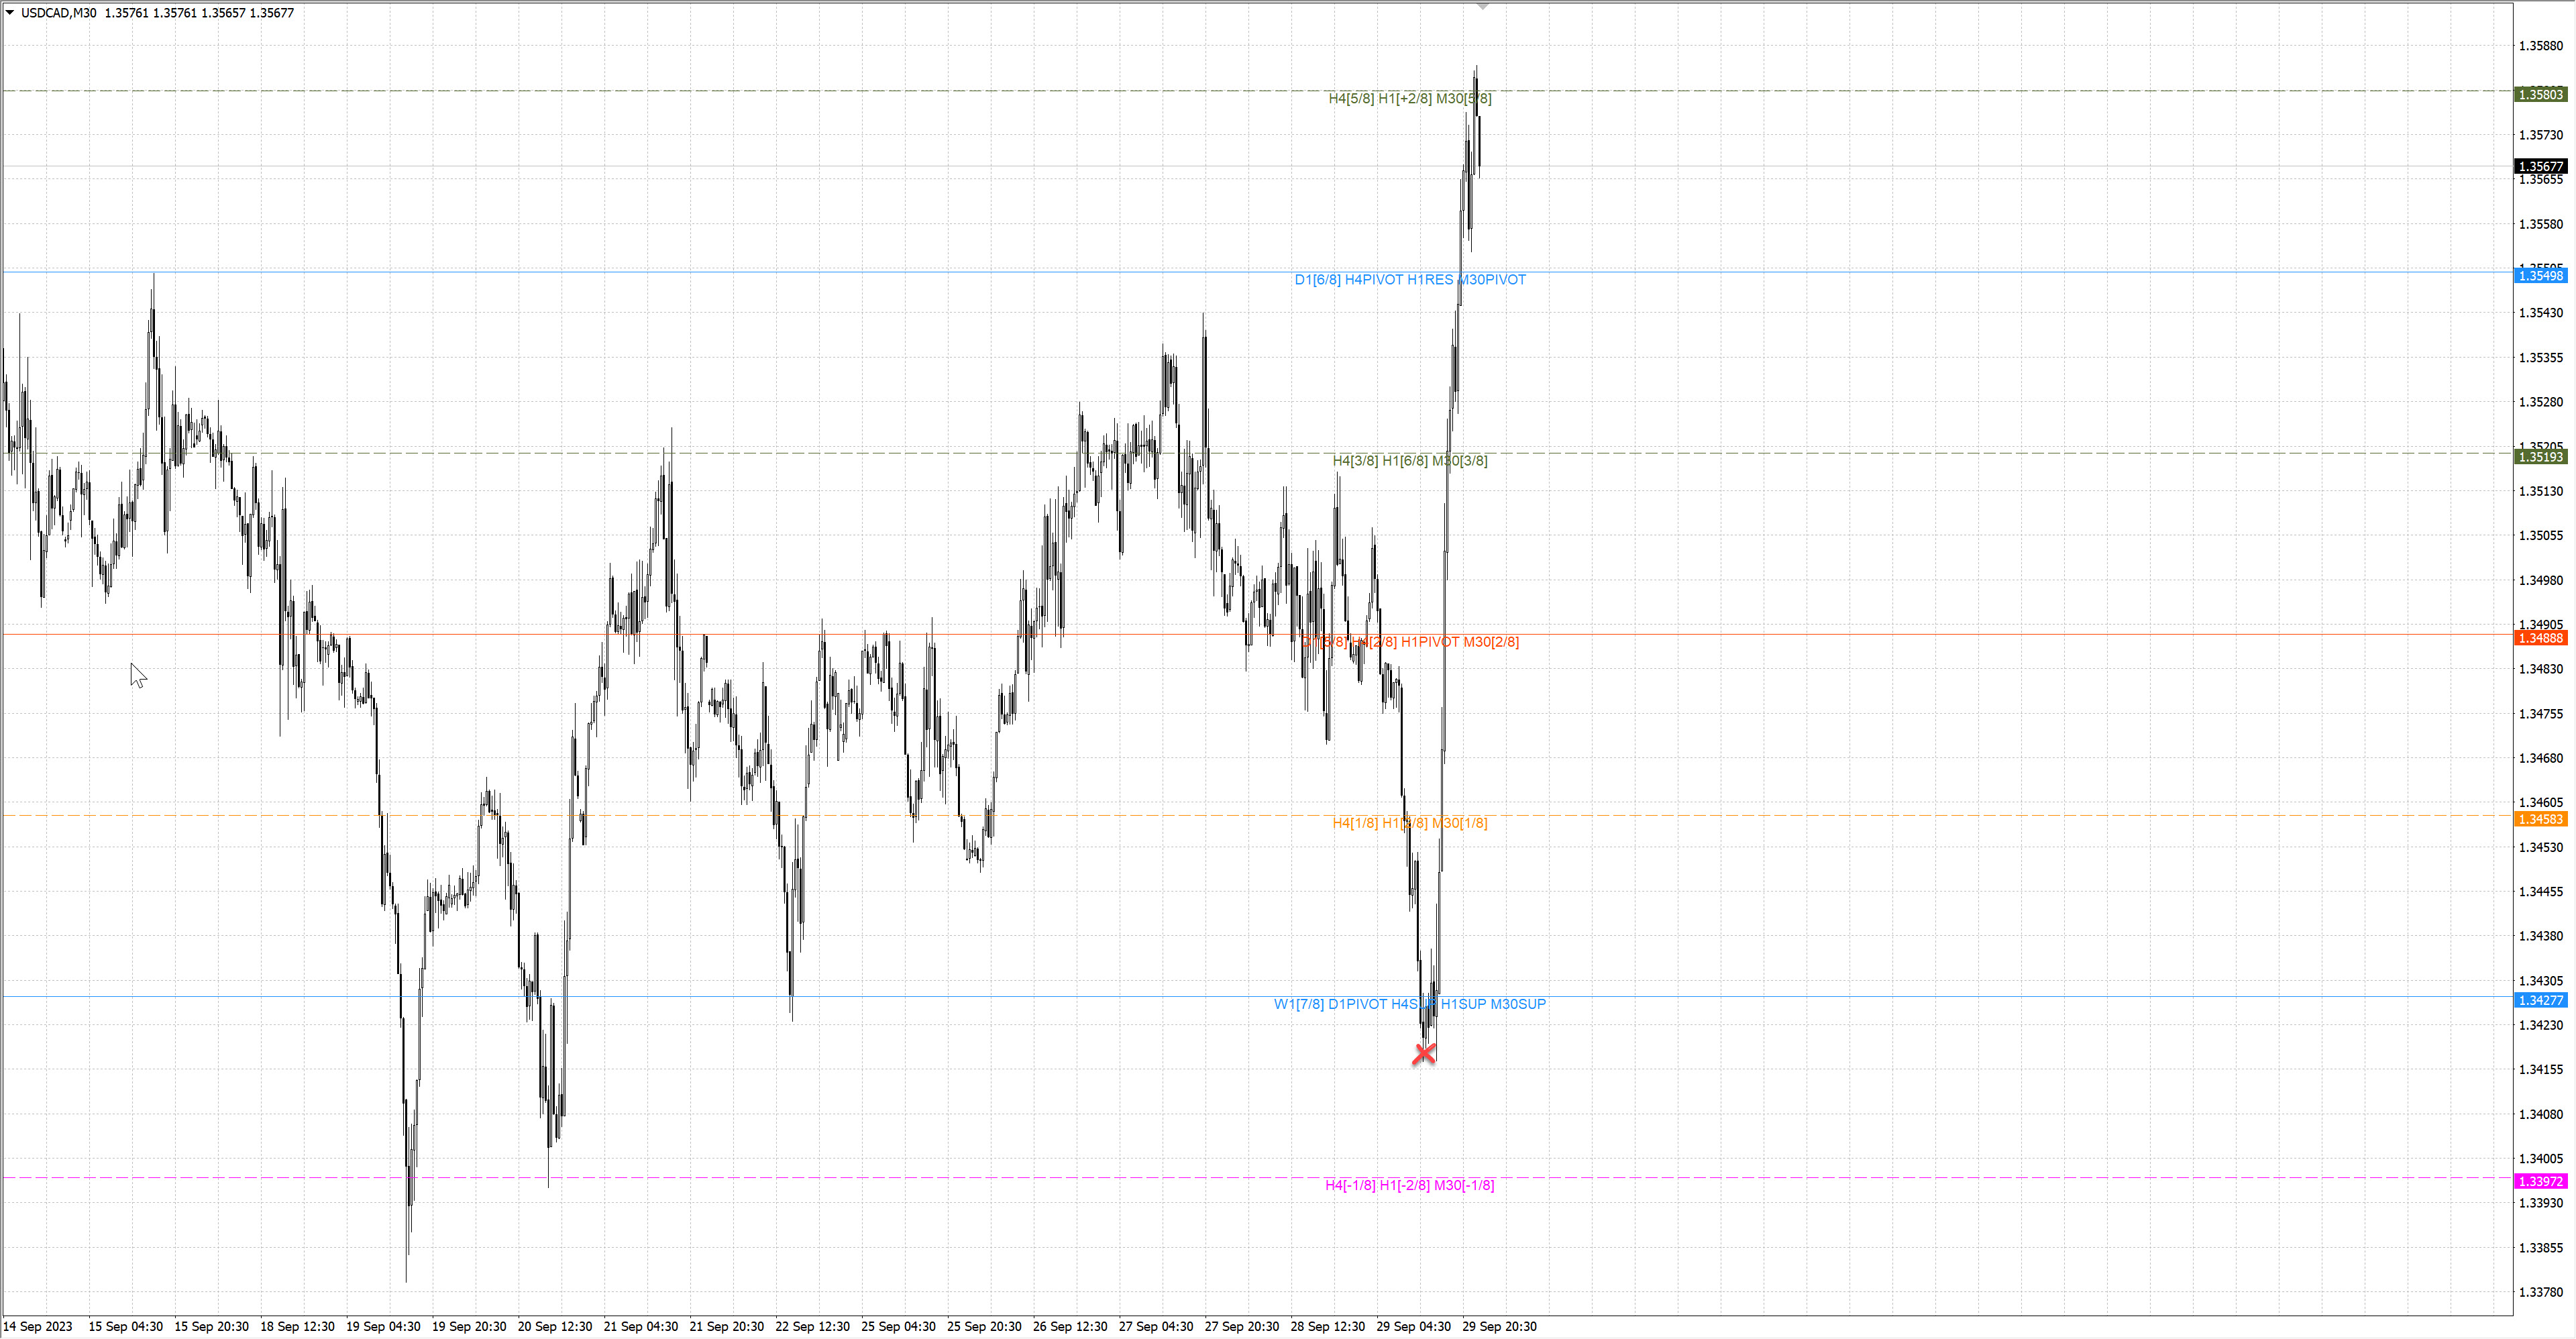The width and height of the screenshot is (2576, 1339).
Task: Click the red 1.34888 price tag
Action: tap(2540, 638)
